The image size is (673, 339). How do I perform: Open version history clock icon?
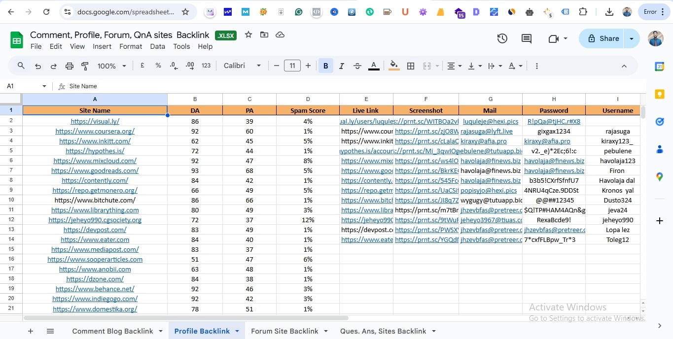[502, 38]
